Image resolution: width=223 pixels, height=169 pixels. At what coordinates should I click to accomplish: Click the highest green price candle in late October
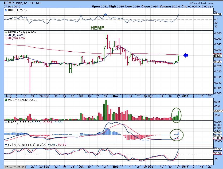[x=106, y=39]
